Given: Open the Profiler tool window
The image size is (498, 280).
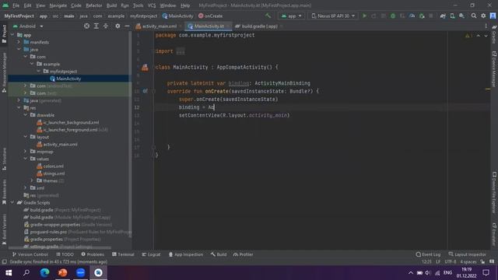Looking at the screenshot, I should (x=243, y=254).
